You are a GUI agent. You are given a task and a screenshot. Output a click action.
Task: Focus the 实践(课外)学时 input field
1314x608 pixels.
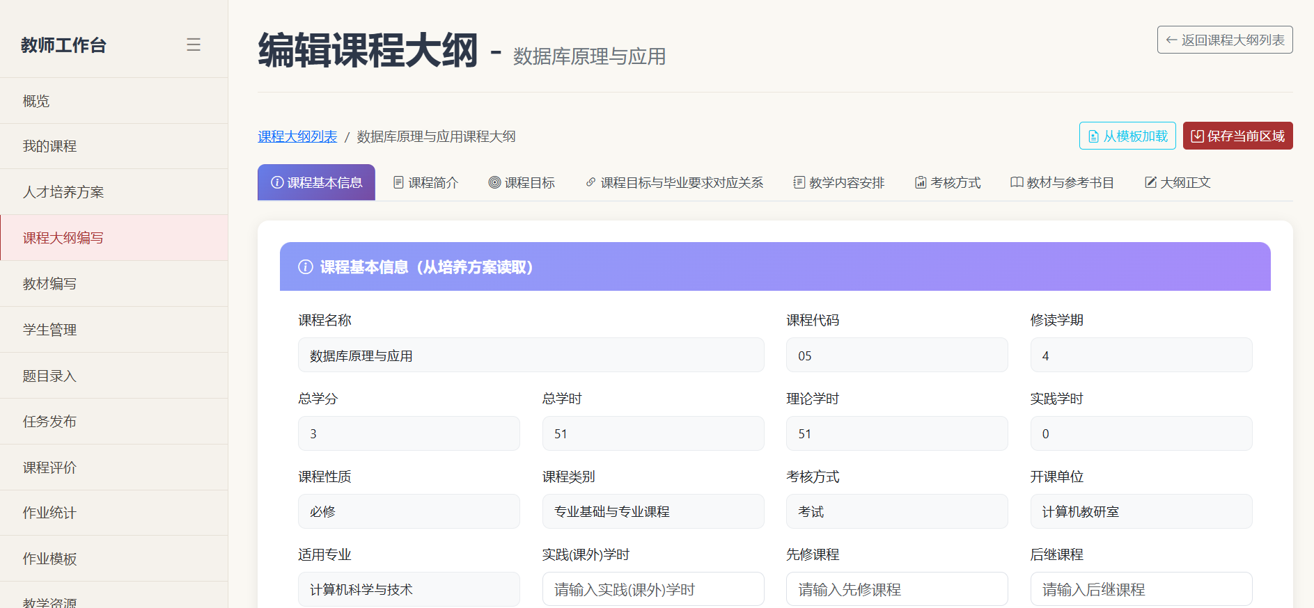click(653, 589)
